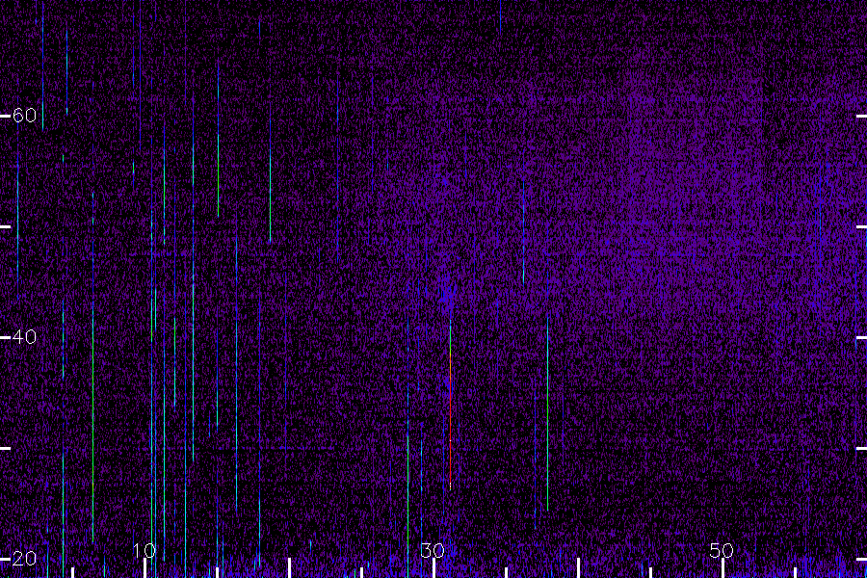
Task: Click the "60" label on vertical axis
Action: coord(24,115)
